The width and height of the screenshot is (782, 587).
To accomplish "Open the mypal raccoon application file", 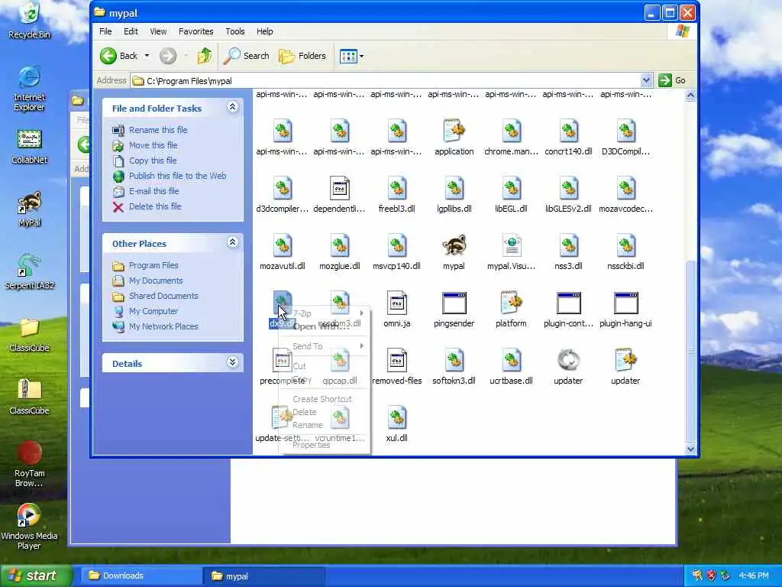I will click(454, 252).
